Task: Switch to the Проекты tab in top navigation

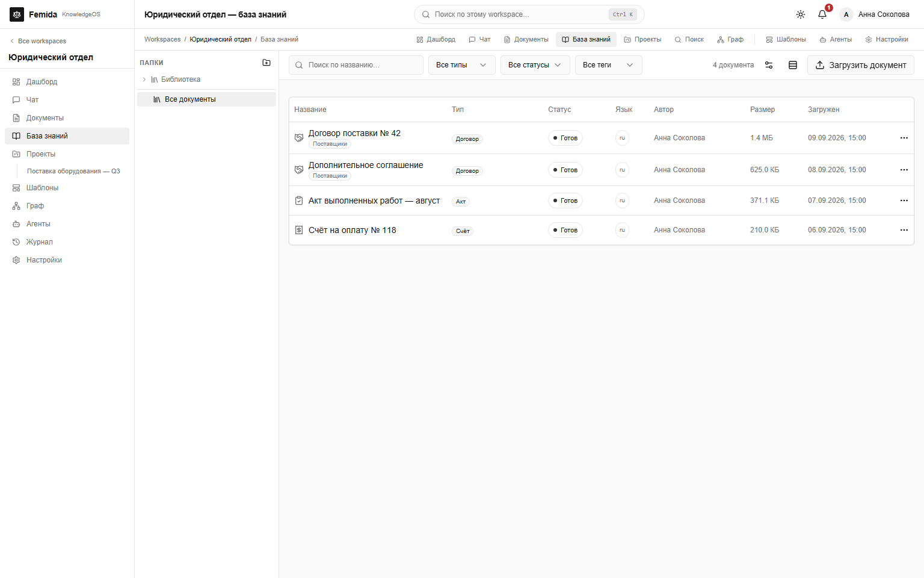Action: [x=642, y=40]
